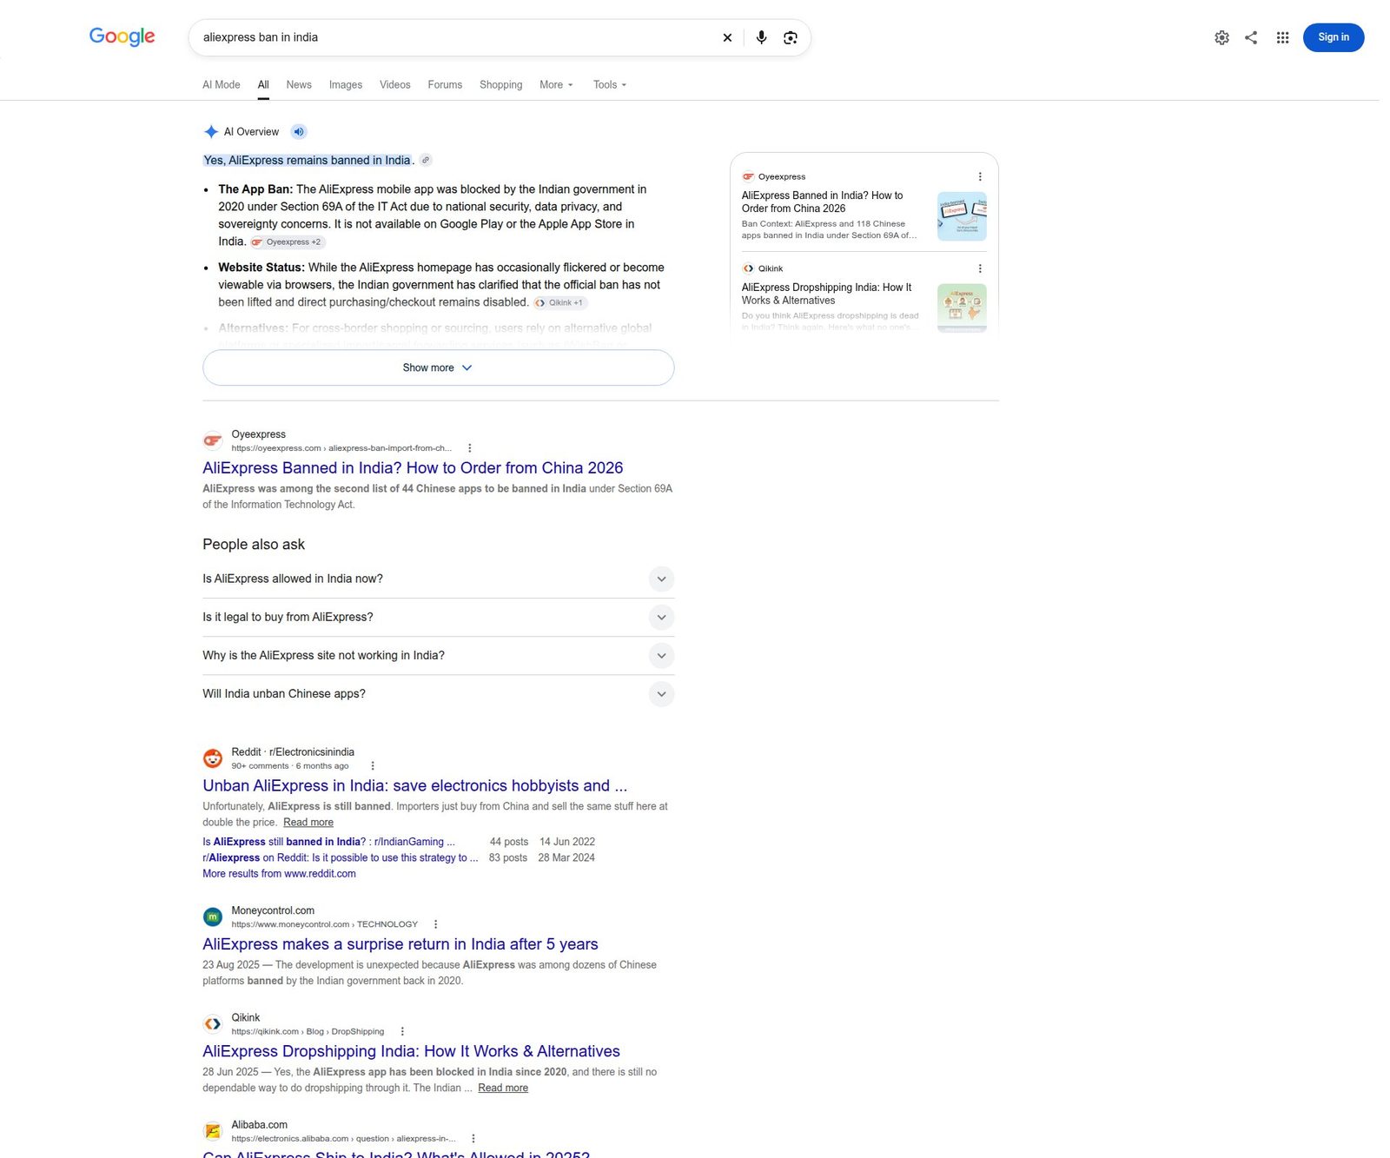Open Google apps grid icon

1282,37
